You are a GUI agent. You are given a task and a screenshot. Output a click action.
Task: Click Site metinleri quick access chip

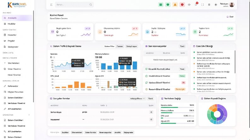tap(77, 132)
